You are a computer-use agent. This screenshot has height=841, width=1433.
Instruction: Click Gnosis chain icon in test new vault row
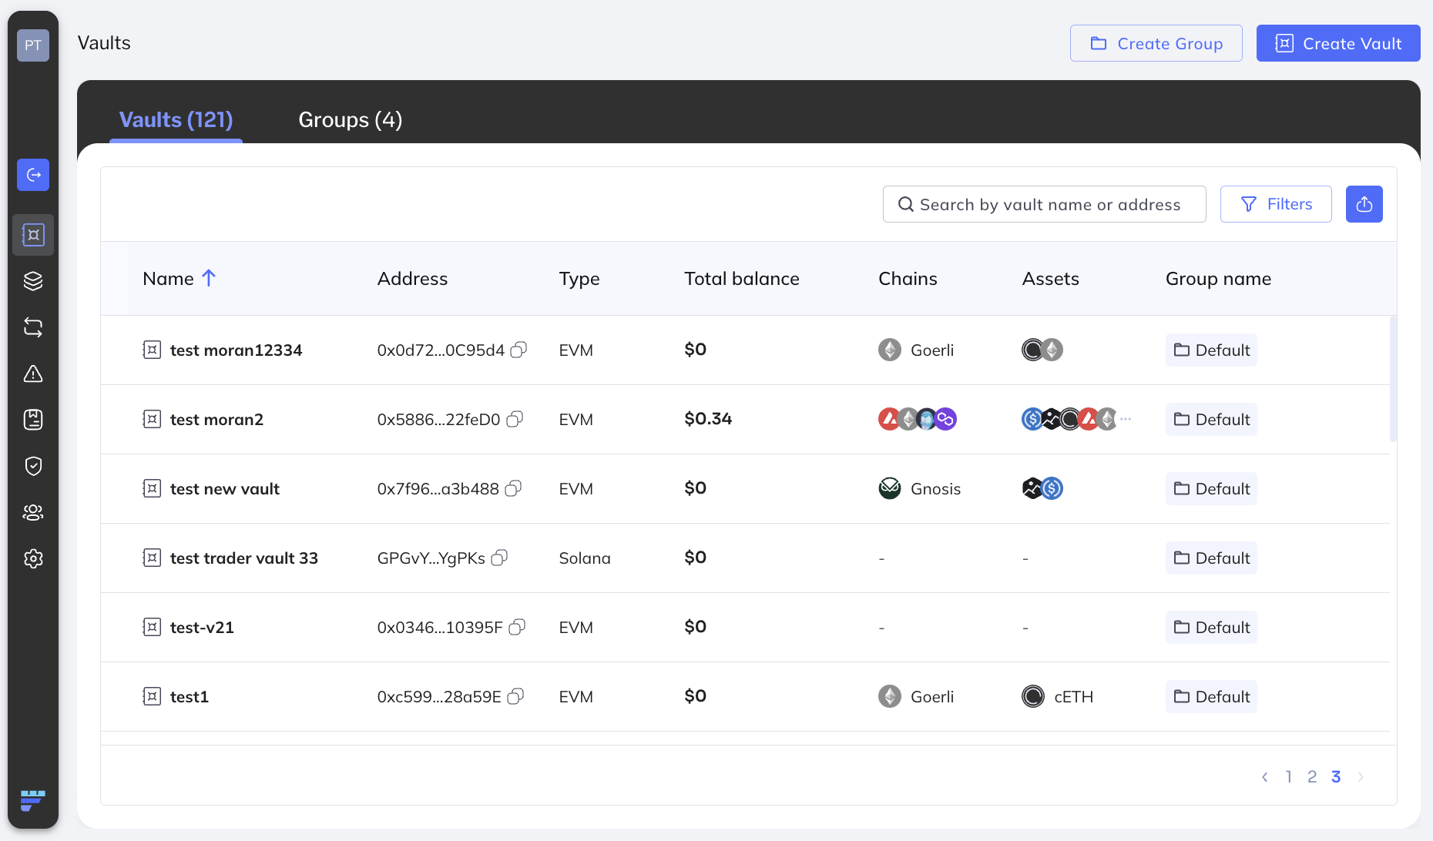pyautogui.click(x=890, y=488)
